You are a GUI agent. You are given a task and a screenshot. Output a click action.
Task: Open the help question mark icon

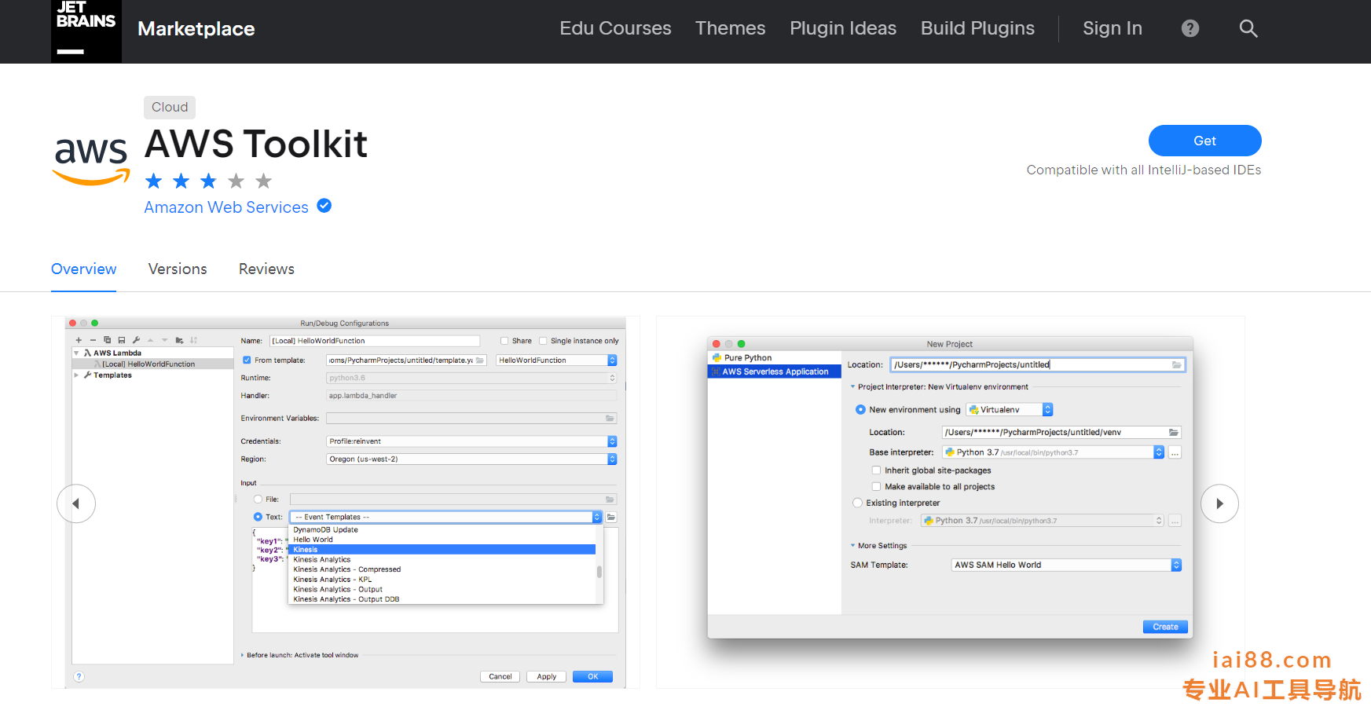1190,28
